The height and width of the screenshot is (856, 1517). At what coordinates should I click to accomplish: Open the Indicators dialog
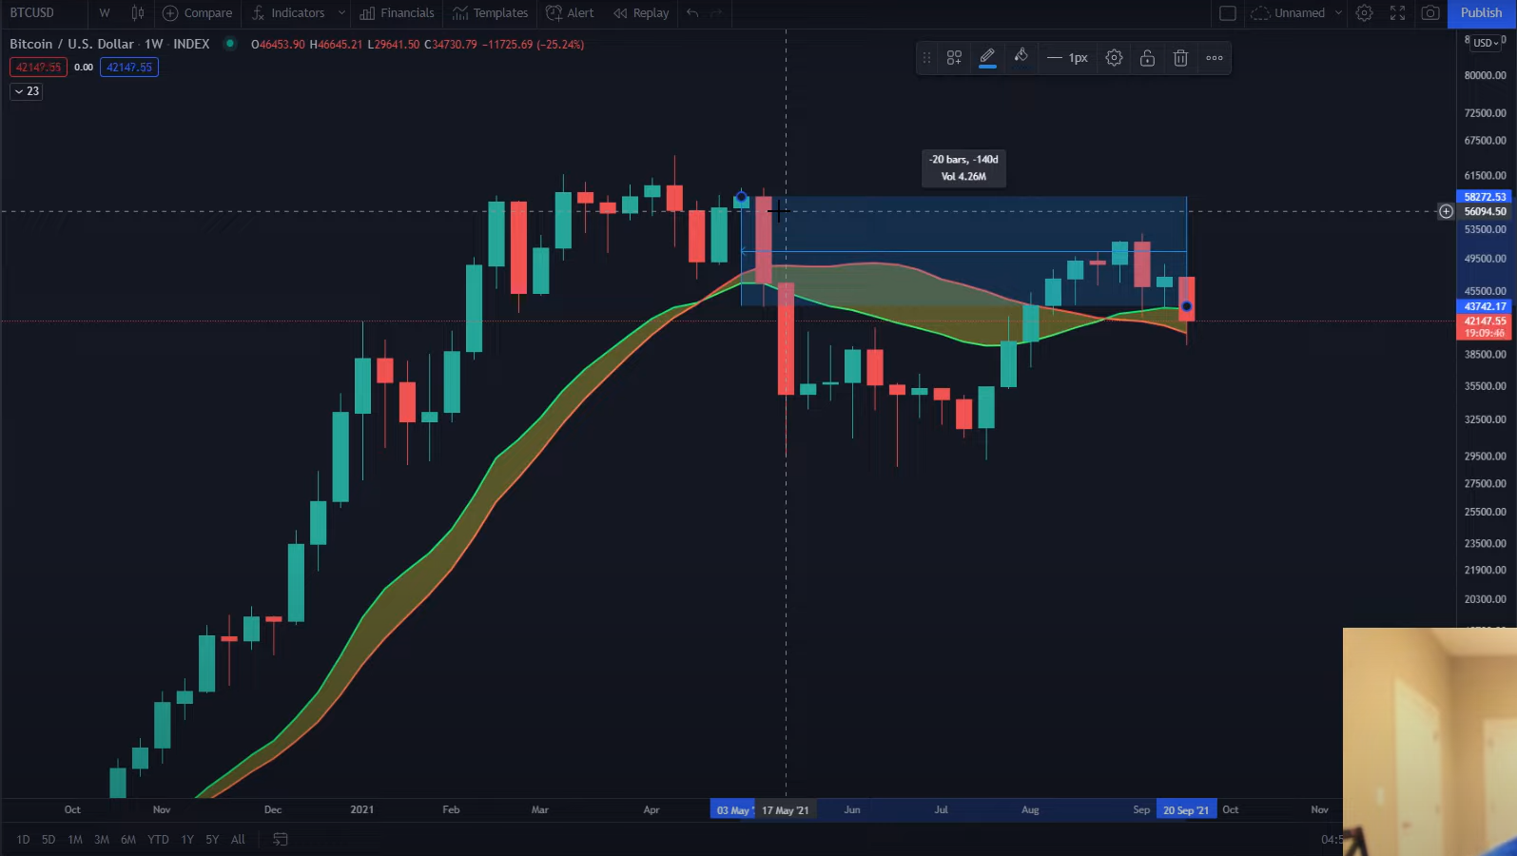point(288,13)
